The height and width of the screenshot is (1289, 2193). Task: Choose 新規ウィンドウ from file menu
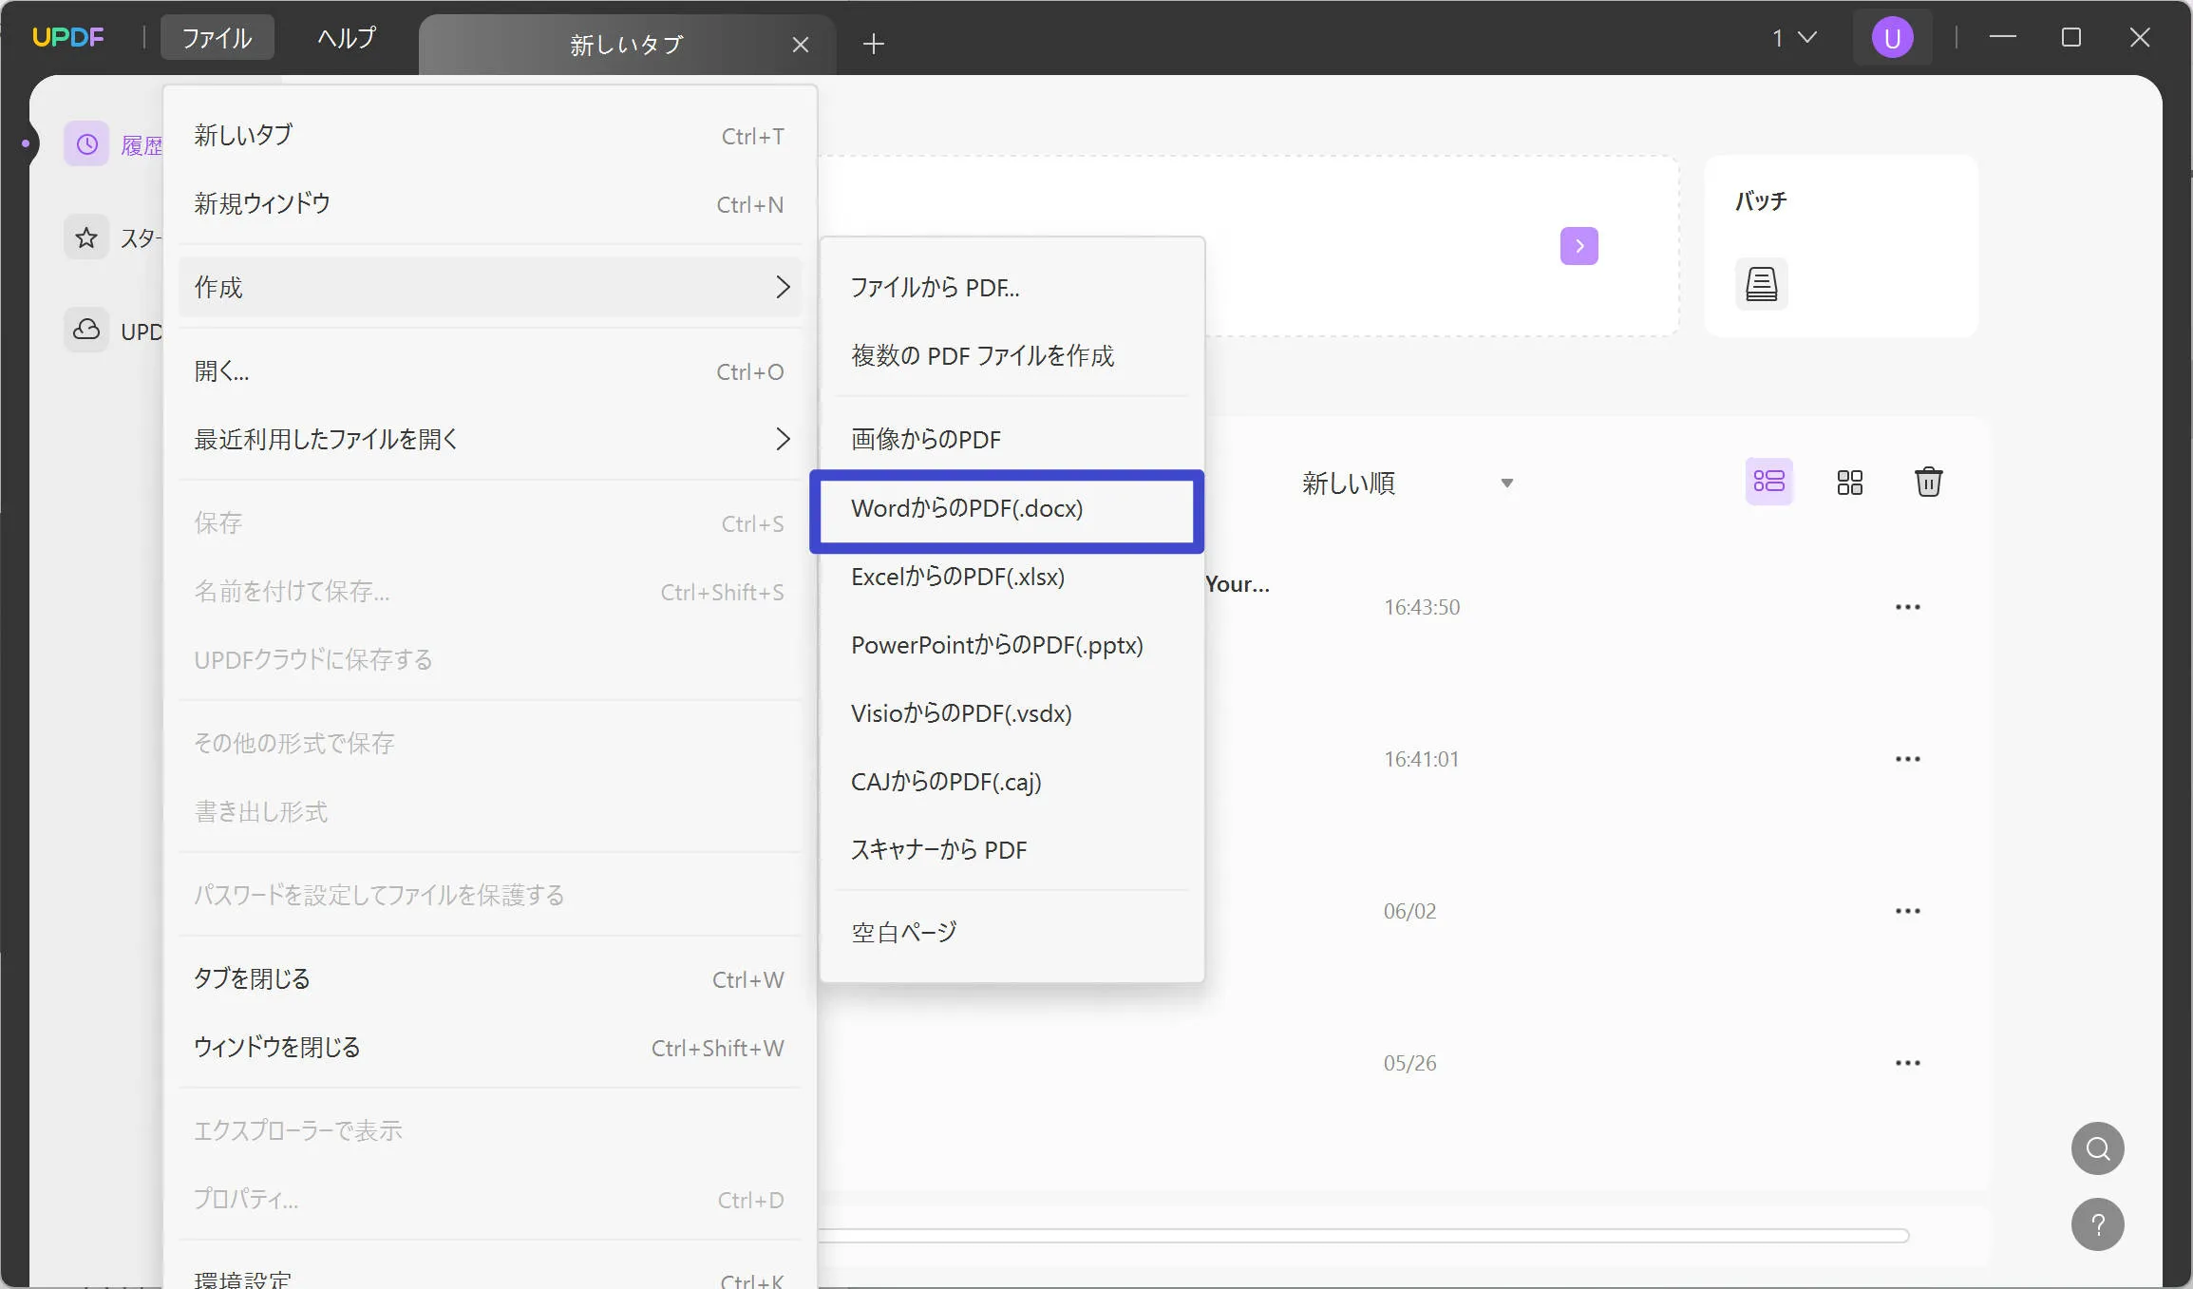490,204
